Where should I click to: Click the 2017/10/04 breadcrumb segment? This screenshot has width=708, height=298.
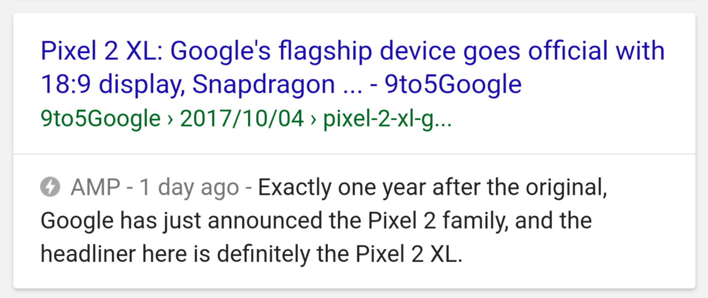coord(242,119)
